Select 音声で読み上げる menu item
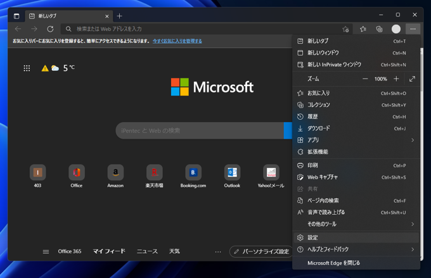The height and width of the screenshot is (278, 431). [356, 212]
